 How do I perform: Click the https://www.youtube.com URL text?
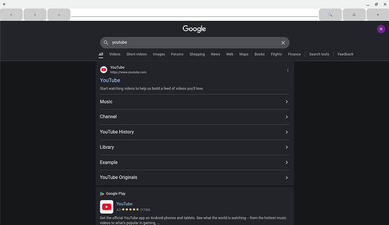129,72
